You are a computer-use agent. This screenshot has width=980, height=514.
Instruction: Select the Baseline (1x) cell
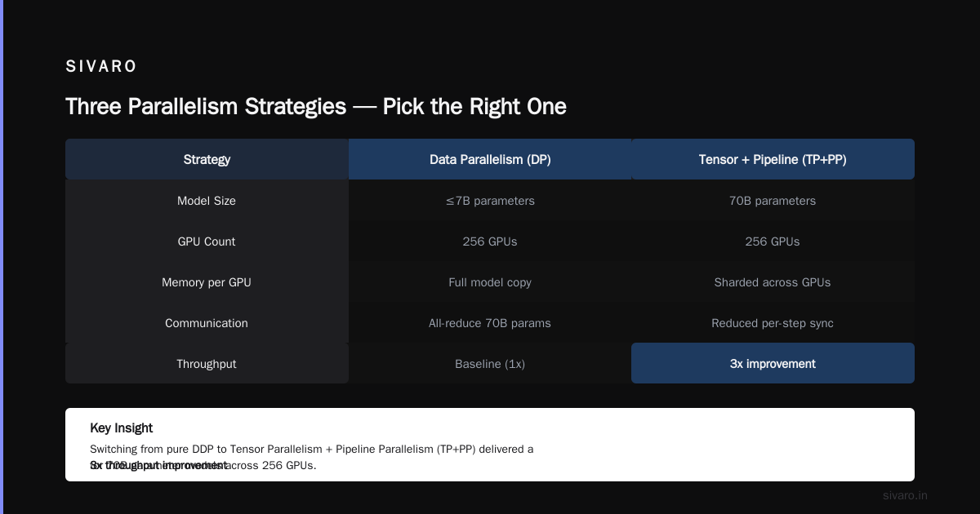(490, 363)
